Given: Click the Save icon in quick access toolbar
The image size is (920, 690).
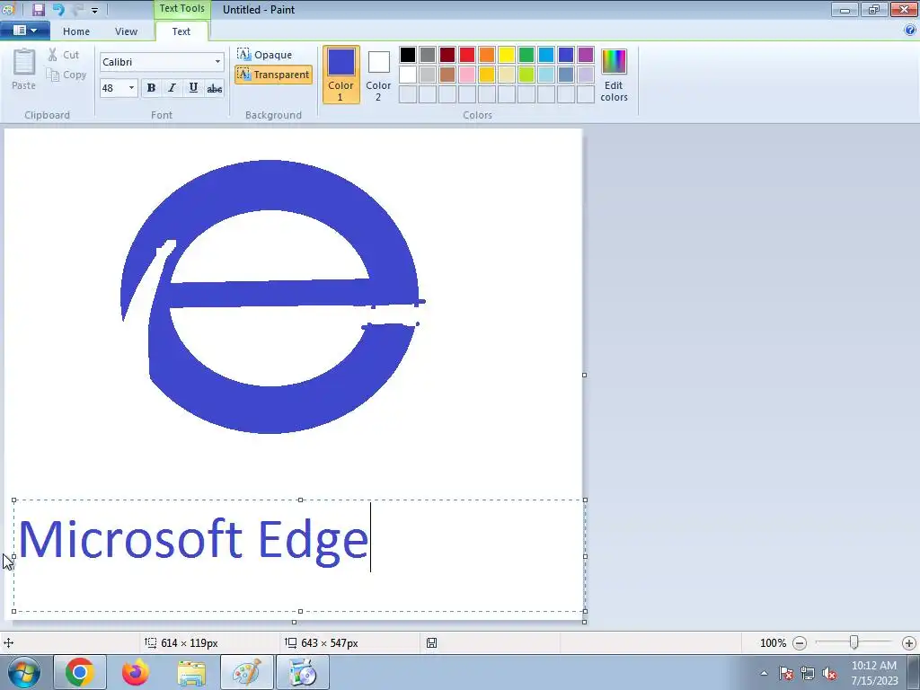Looking at the screenshot, I should click(39, 9).
